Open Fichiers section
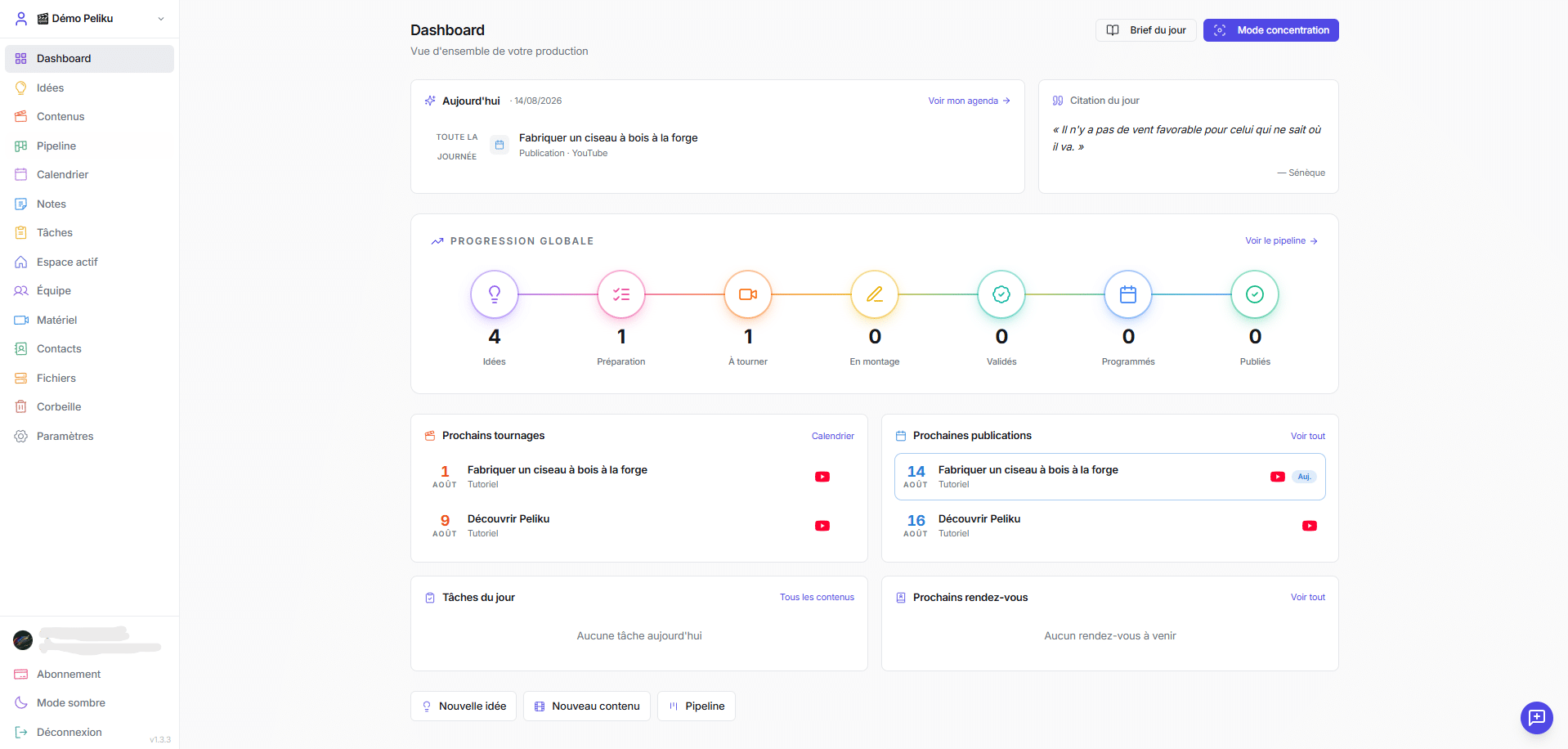 90,378
